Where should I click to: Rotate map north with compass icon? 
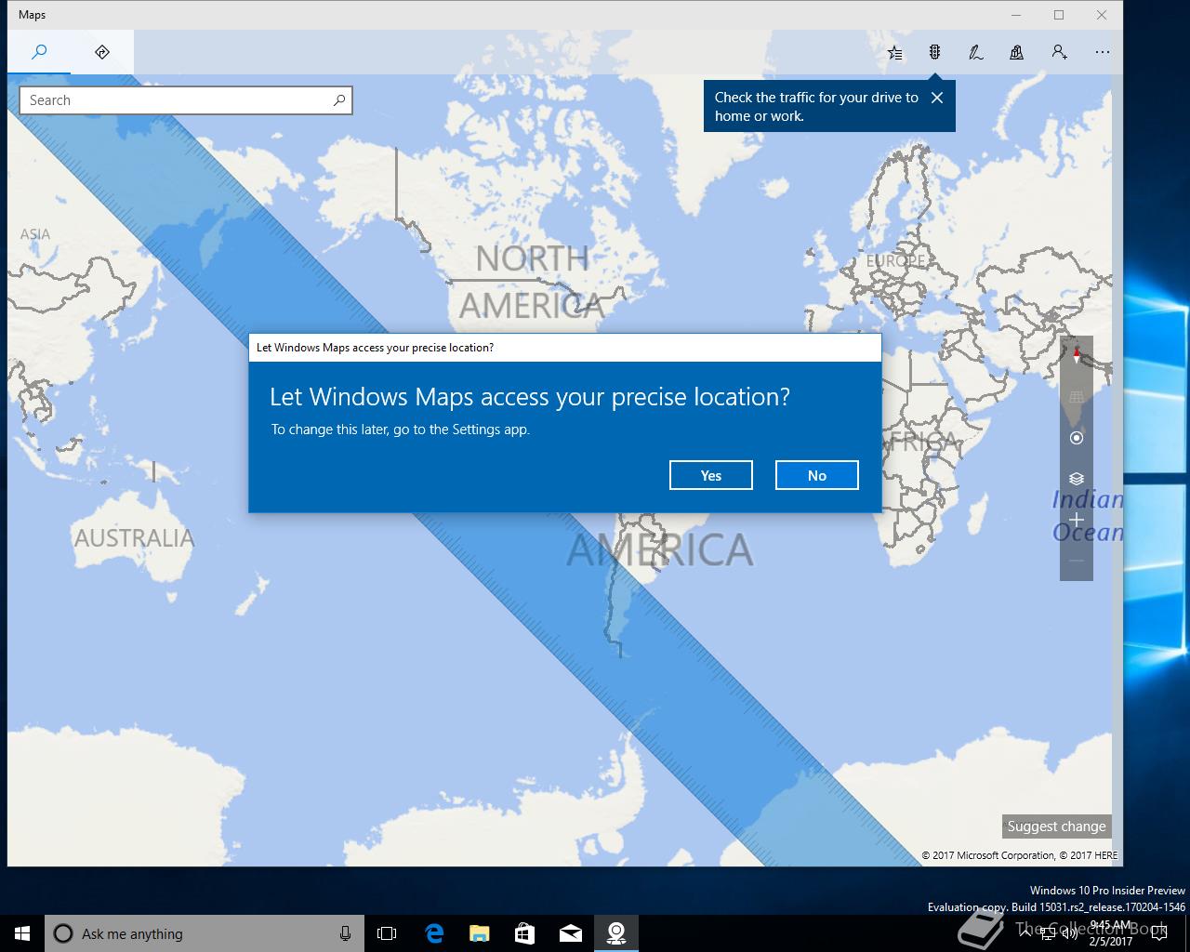1077,356
